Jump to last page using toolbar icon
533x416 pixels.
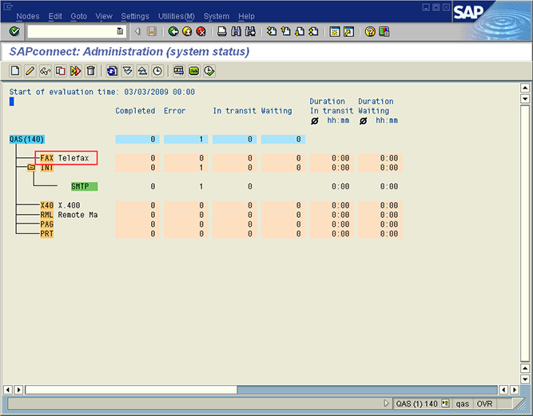click(313, 32)
